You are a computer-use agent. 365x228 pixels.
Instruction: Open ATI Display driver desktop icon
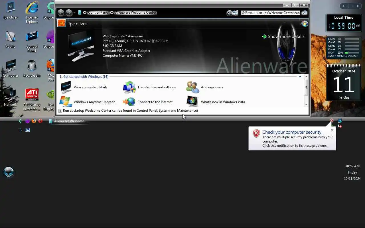point(32,99)
